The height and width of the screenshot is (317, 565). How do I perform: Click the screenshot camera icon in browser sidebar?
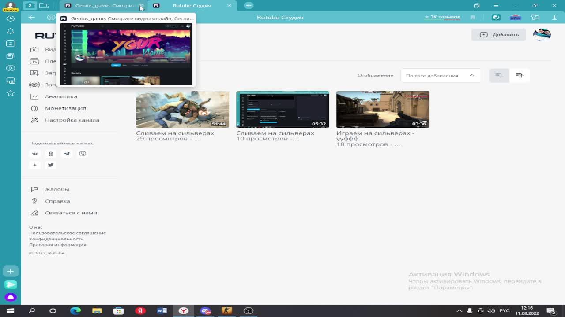pyautogui.click(x=11, y=81)
